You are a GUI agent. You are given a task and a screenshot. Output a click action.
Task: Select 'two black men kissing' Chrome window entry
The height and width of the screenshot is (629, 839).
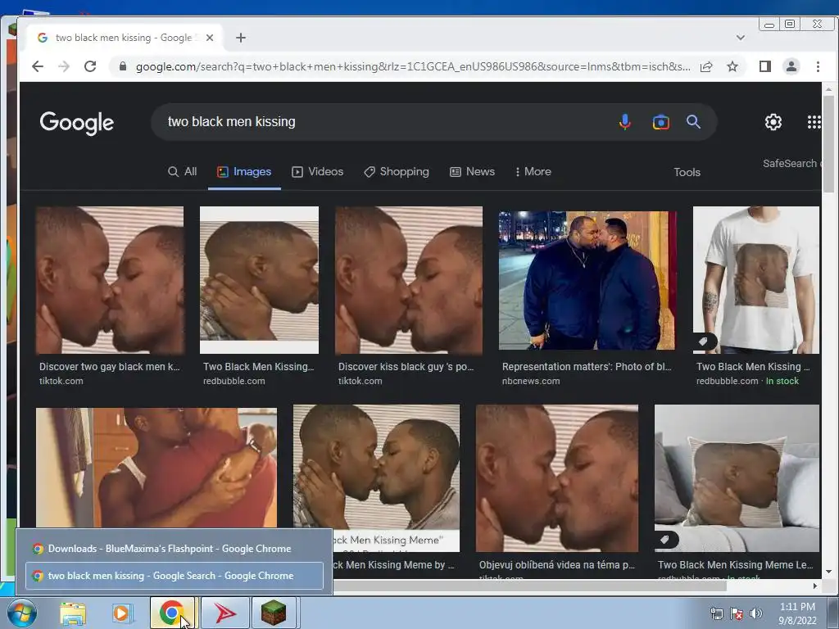point(175,576)
